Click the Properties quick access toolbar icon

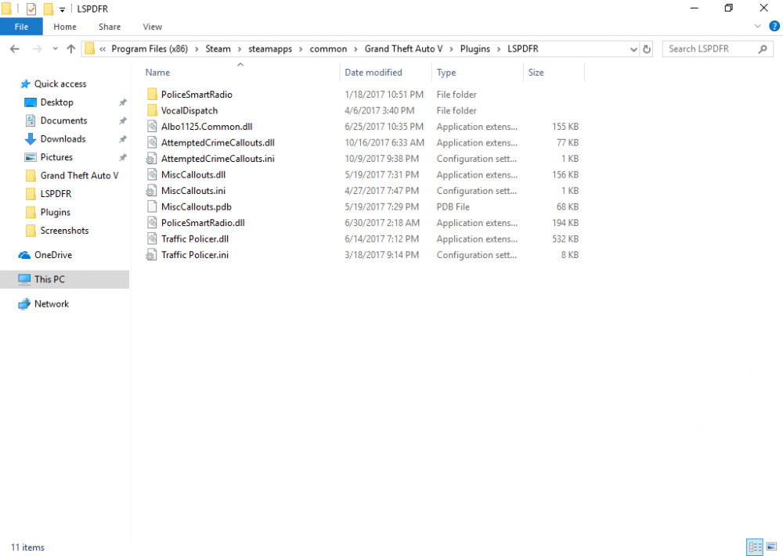coord(31,9)
